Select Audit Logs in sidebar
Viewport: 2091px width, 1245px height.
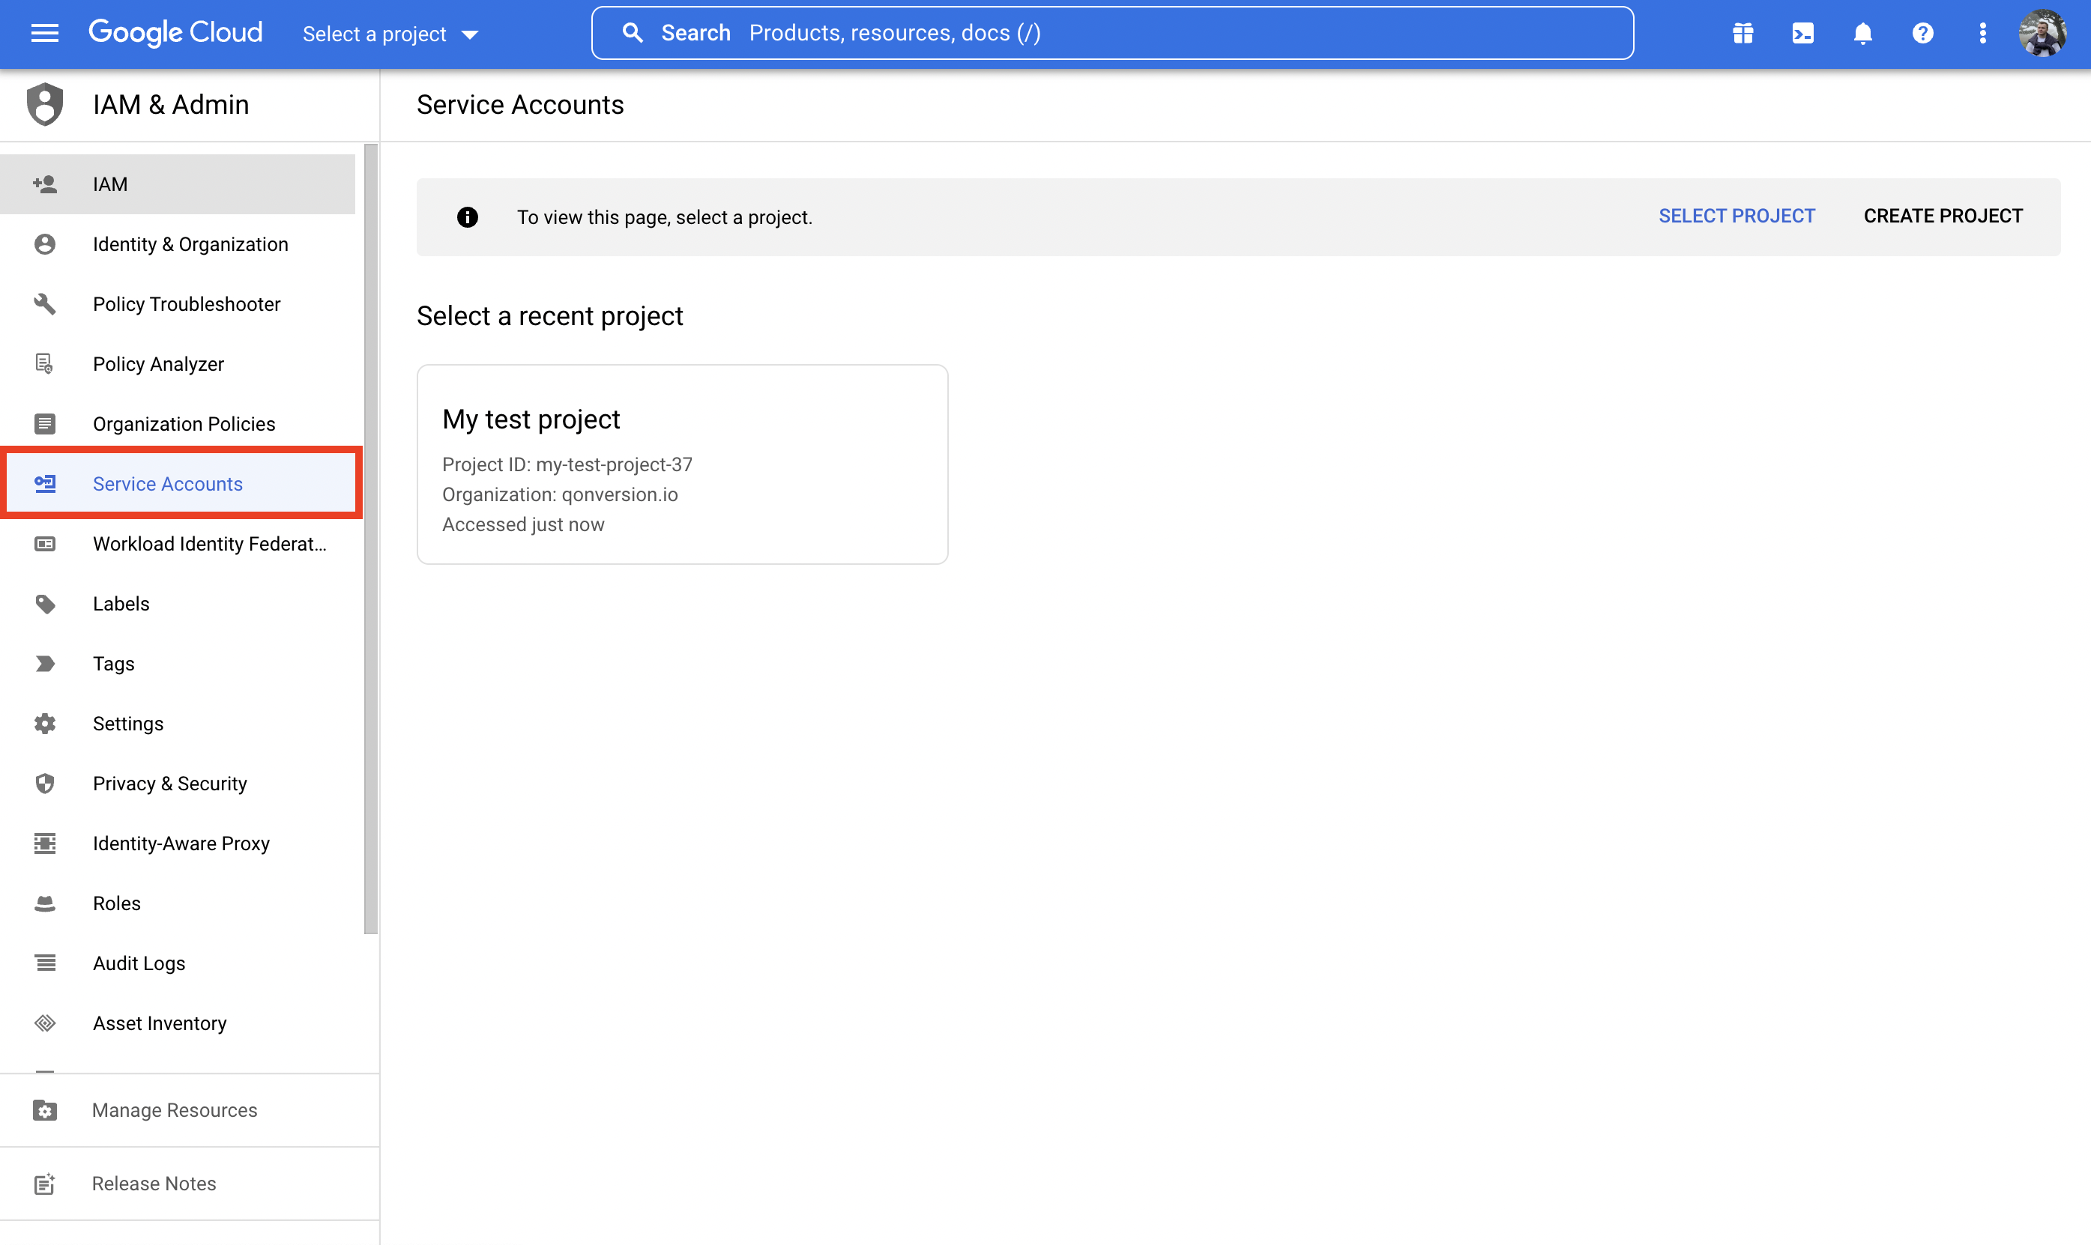[x=139, y=963]
